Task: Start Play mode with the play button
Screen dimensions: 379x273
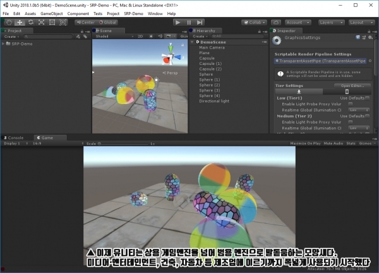Action: 178,23
